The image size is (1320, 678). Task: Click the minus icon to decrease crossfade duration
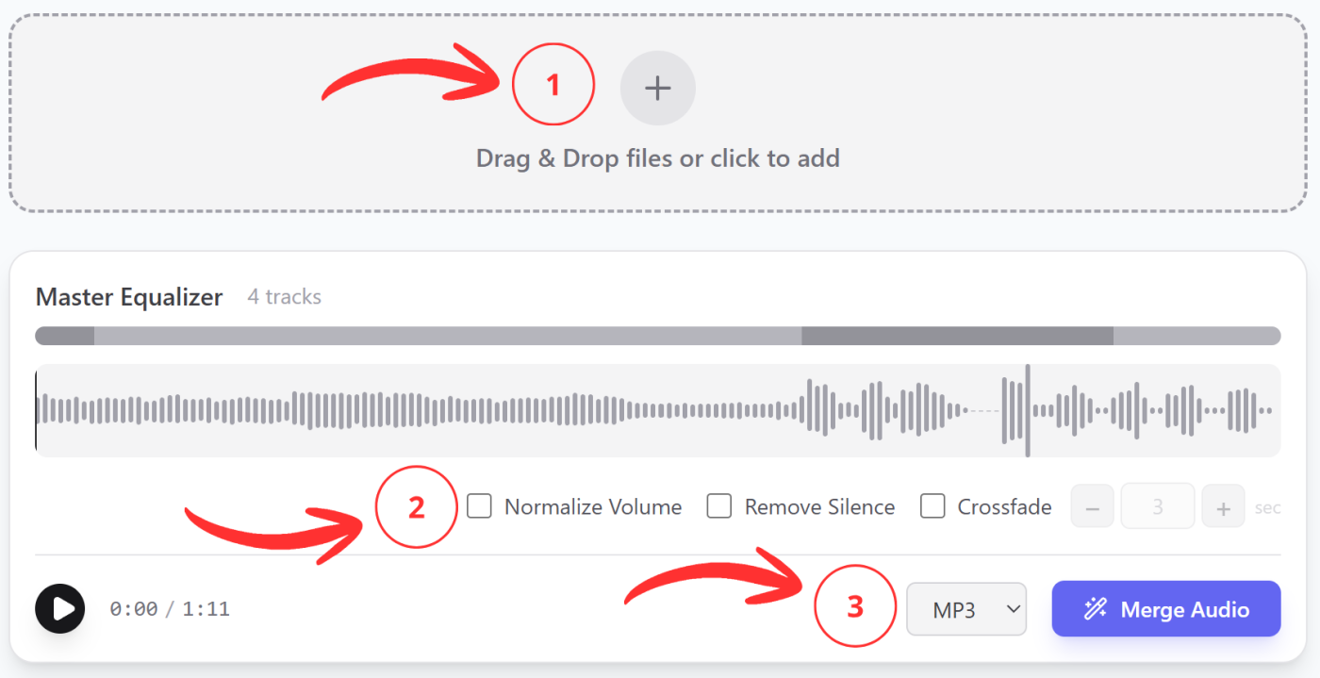(x=1091, y=505)
